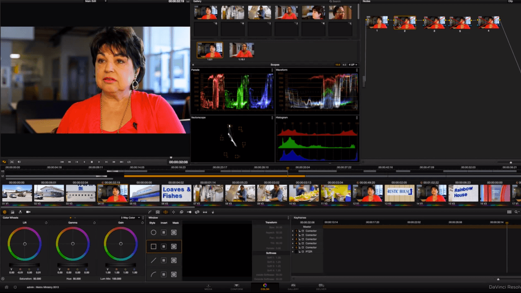Toggle Invert for the circular window
This screenshot has height=293, width=521.
point(164,232)
